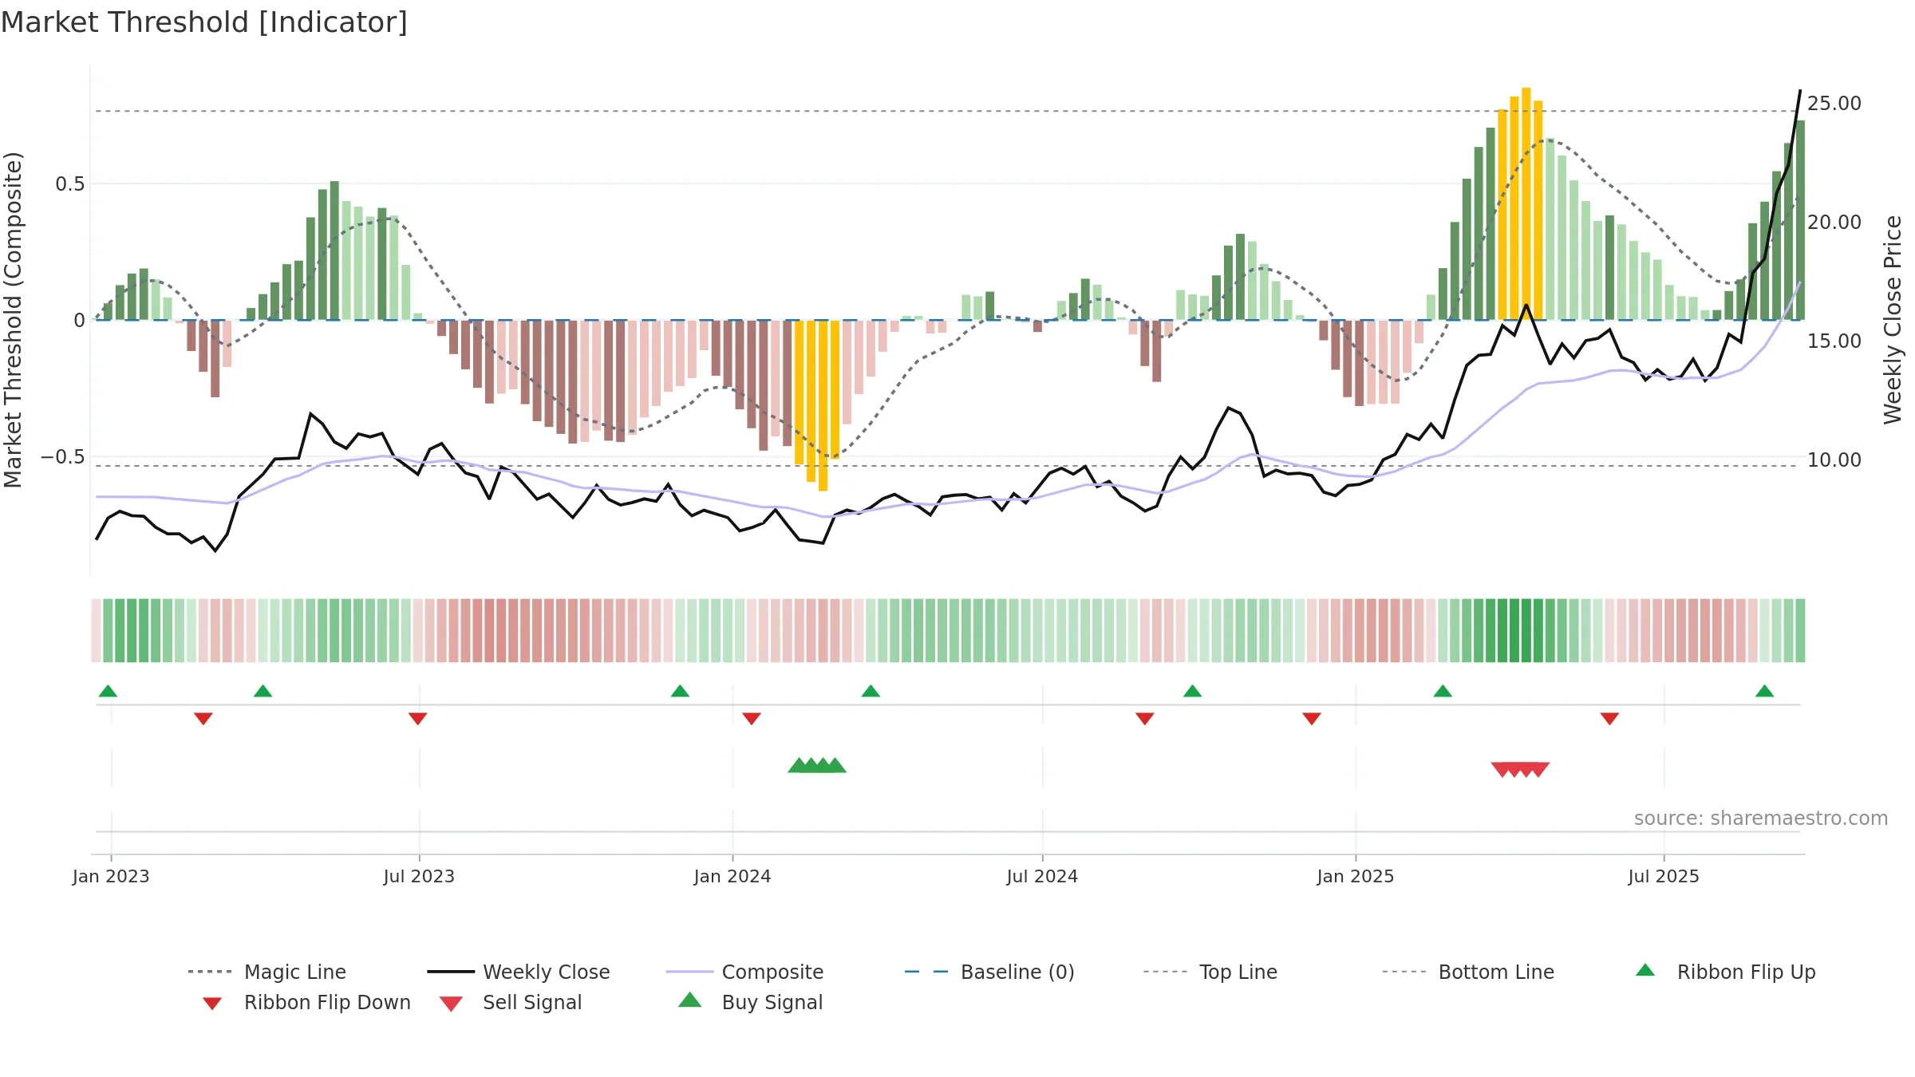Select the August 2025 ribbon flip up marker
The width and height of the screenshot is (1915, 1077).
pyautogui.click(x=1764, y=691)
